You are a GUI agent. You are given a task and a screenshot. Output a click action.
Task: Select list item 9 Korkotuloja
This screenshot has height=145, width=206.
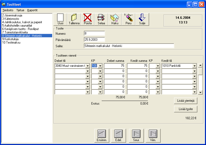27,39
